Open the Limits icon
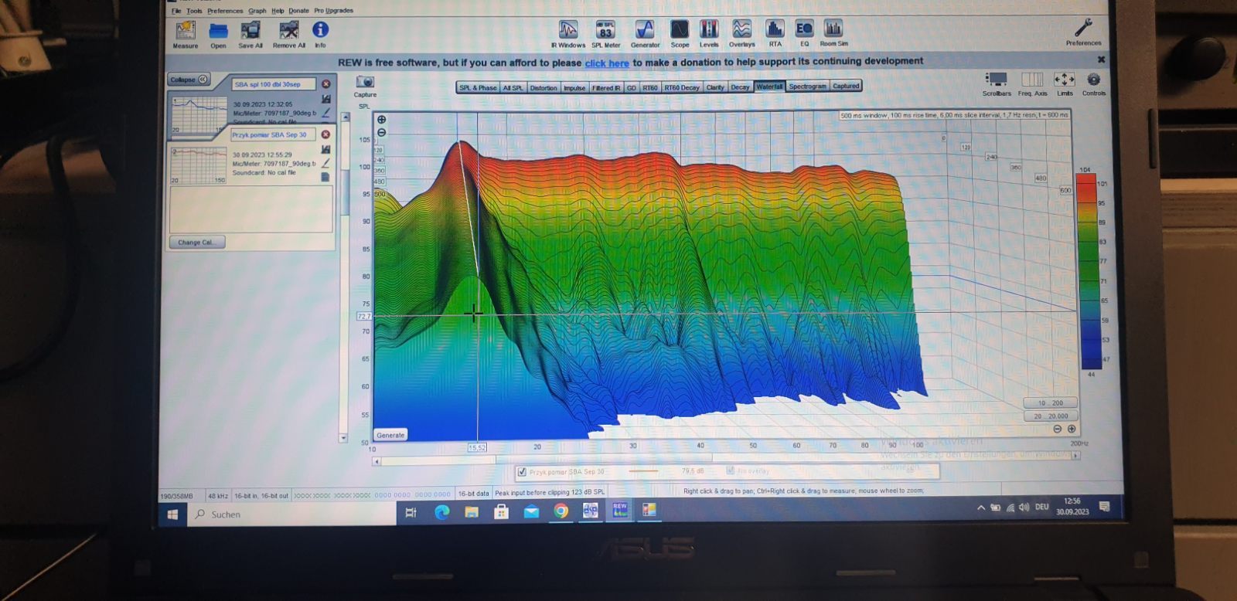The height and width of the screenshot is (601, 1237). click(x=1065, y=80)
